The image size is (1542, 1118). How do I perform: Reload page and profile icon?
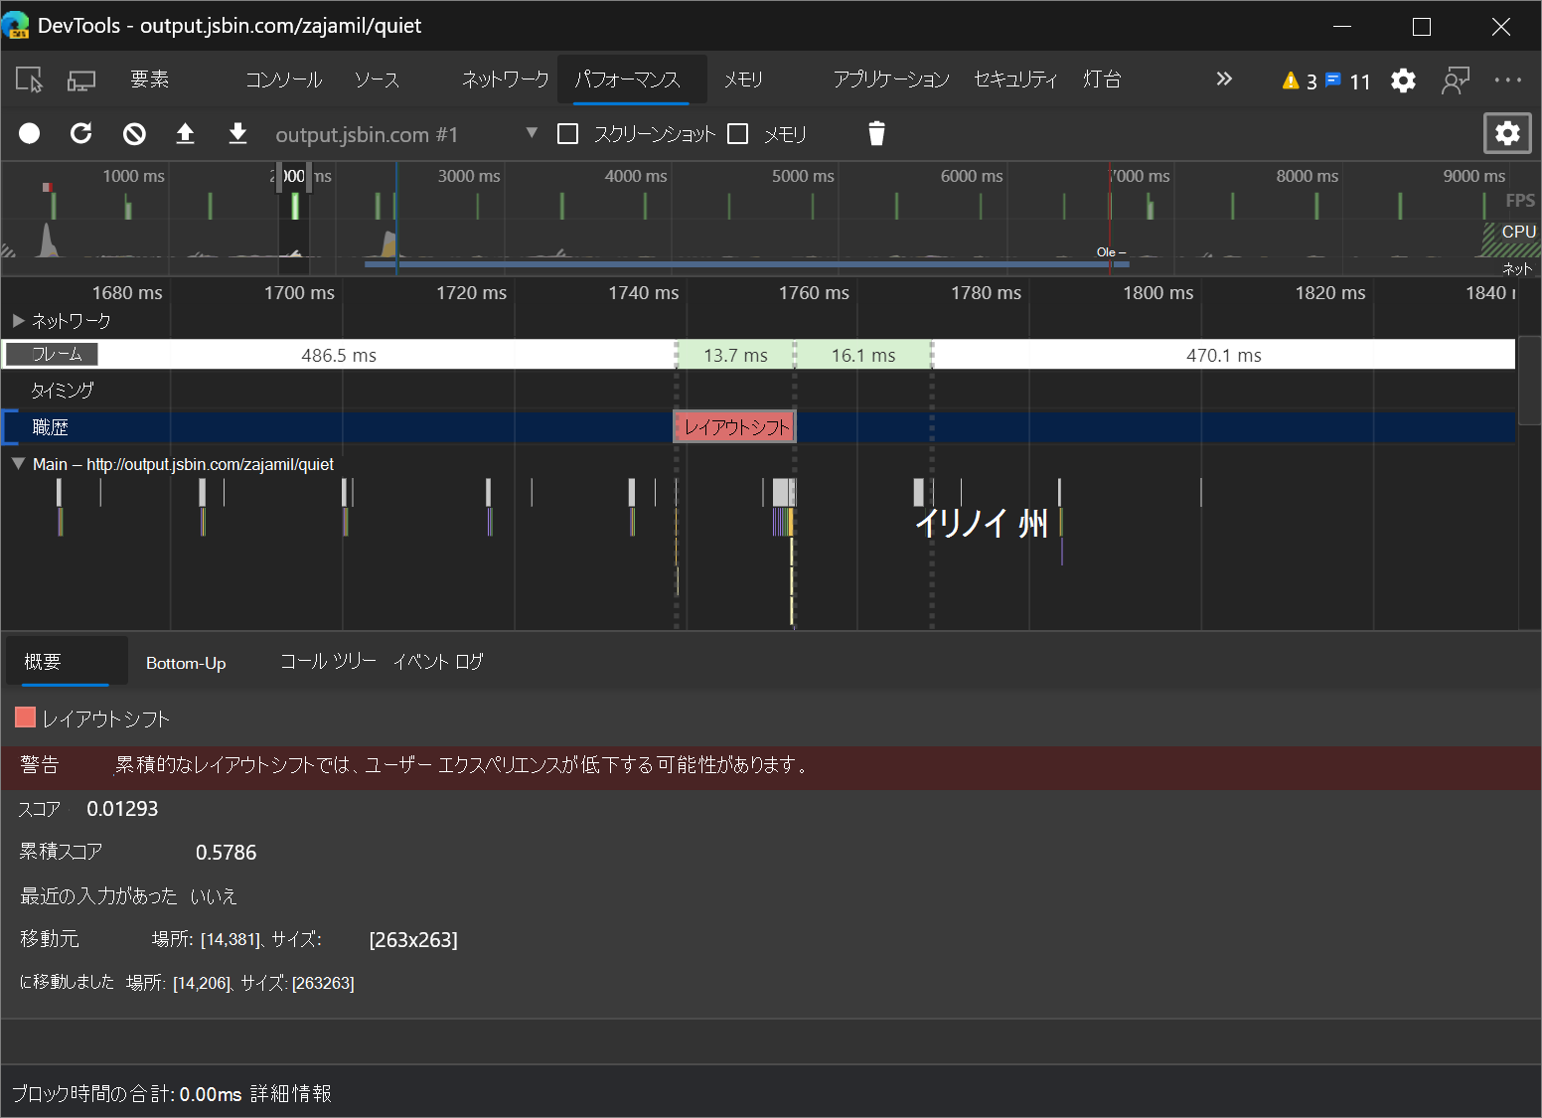(81, 133)
